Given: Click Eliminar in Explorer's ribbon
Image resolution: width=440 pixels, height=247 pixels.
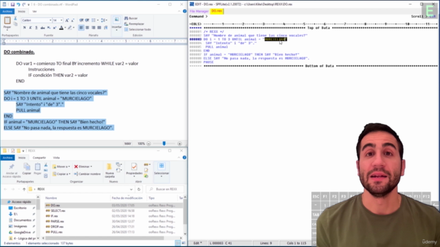Looking at the screenshot, I should tap(83, 167).
